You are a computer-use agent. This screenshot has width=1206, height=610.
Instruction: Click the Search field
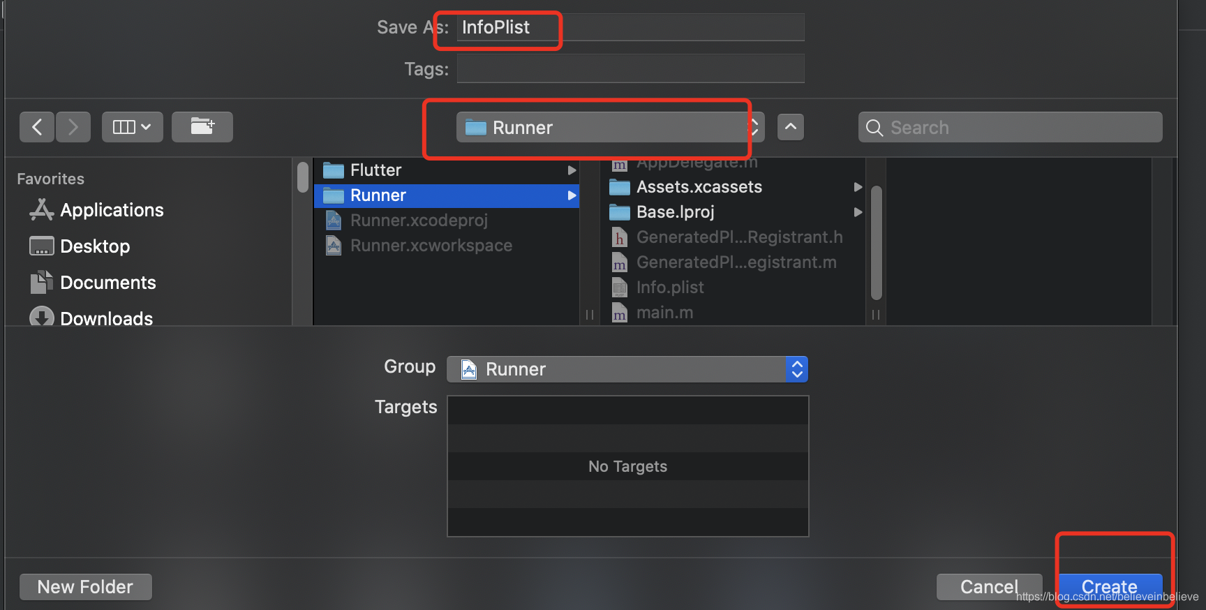1010,127
